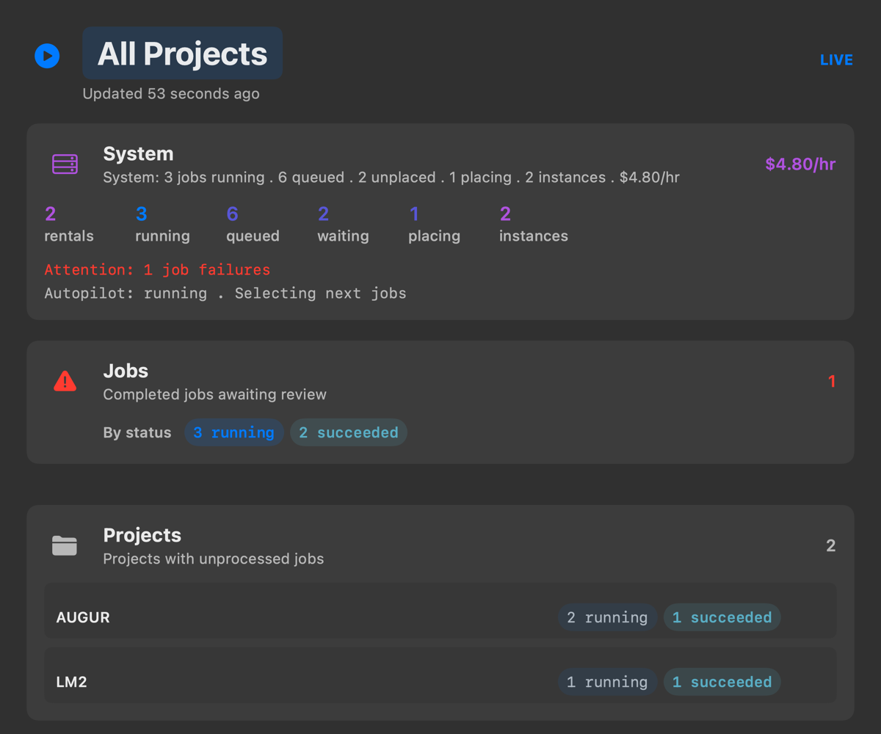Click the 2 count on Projects card

click(831, 545)
